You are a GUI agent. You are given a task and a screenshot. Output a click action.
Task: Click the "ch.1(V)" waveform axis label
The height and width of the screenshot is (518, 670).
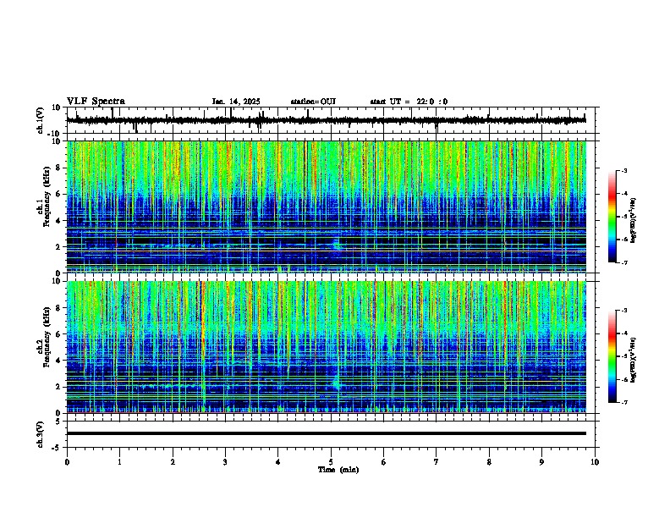tap(41, 120)
